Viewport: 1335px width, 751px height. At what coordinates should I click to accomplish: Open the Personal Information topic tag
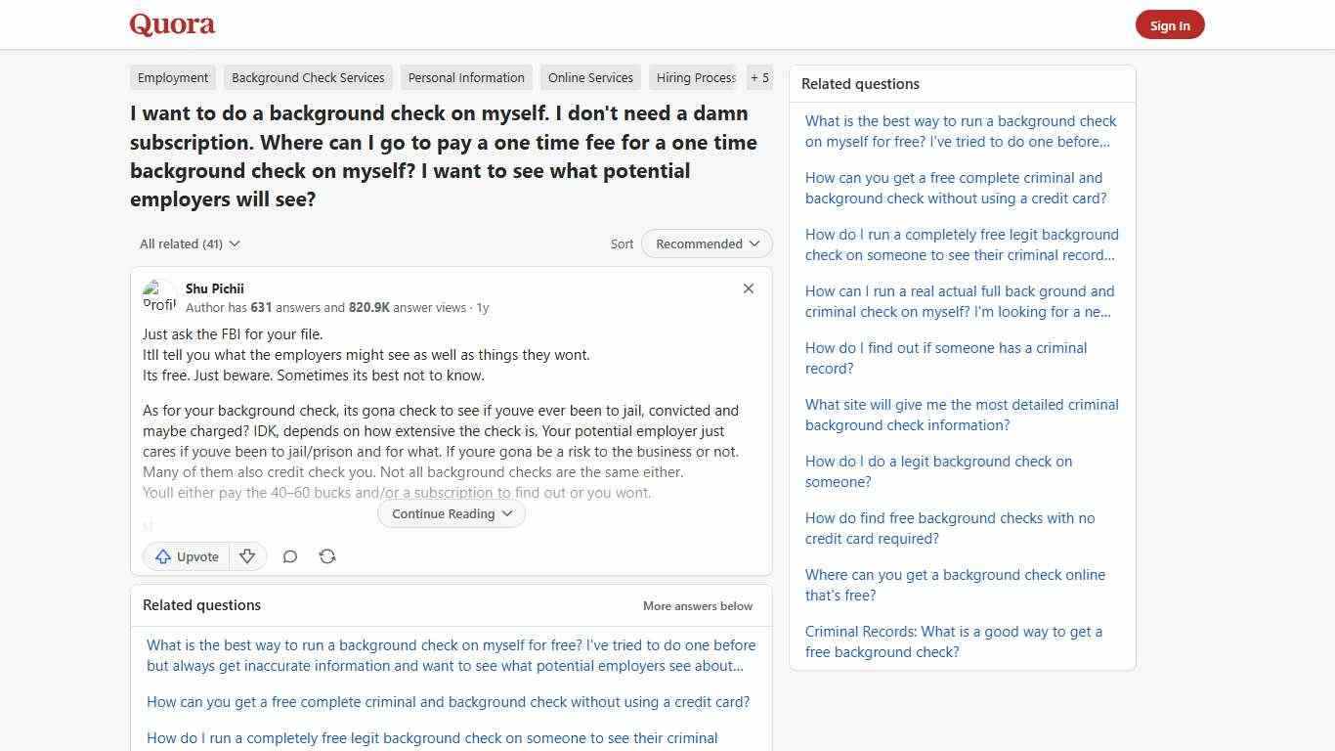(466, 77)
